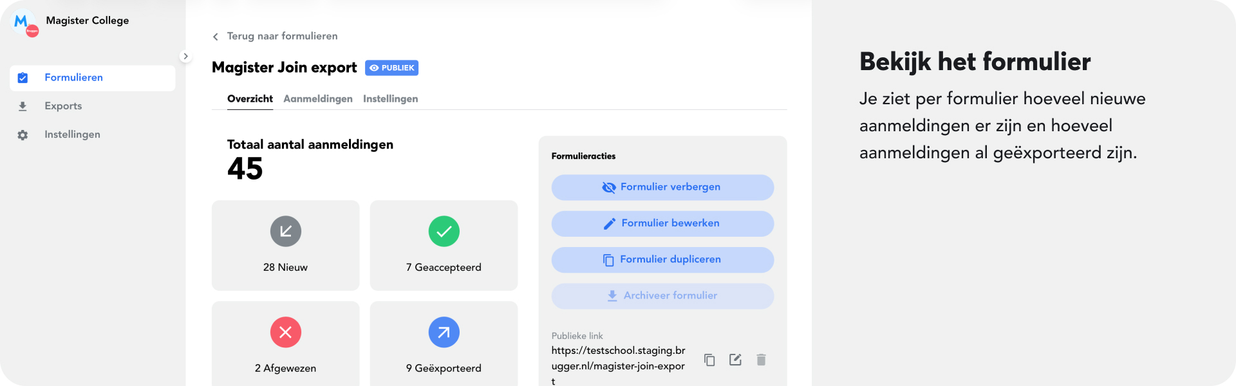The height and width of the screenshot is (386, 1236).
Task: Select the Overzicht tab
Action: click(250, 99)
